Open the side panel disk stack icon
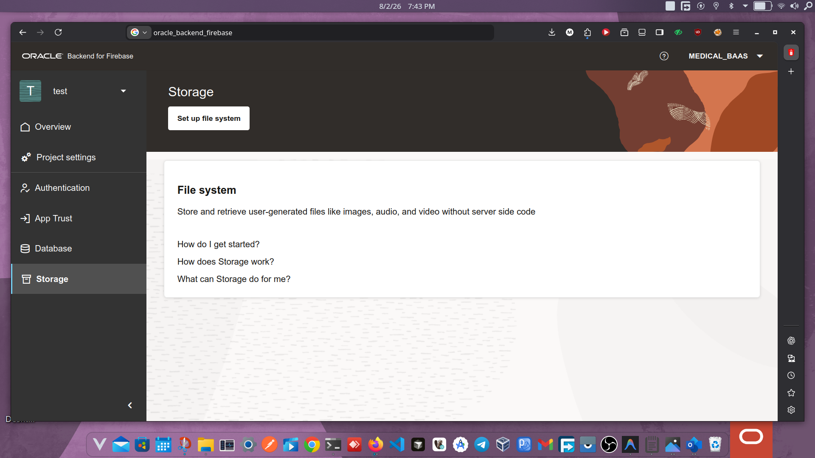This screenshot has height=458, width=815. point(791,358)
